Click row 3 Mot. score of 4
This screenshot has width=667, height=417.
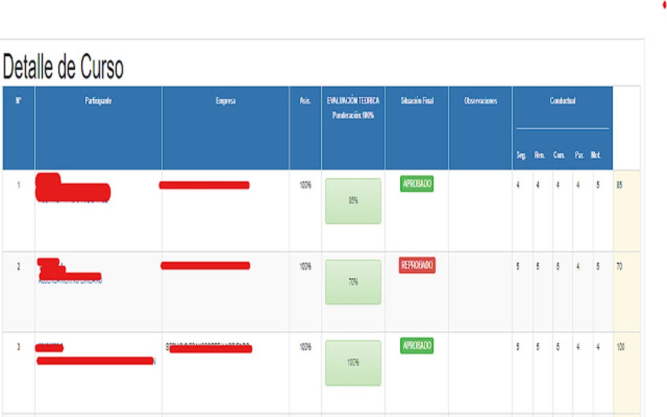598,347
